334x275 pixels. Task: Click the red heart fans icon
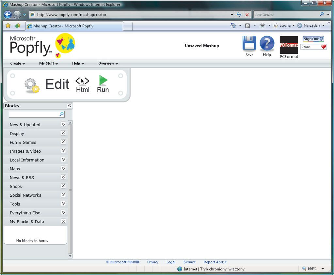pos(324,47)
